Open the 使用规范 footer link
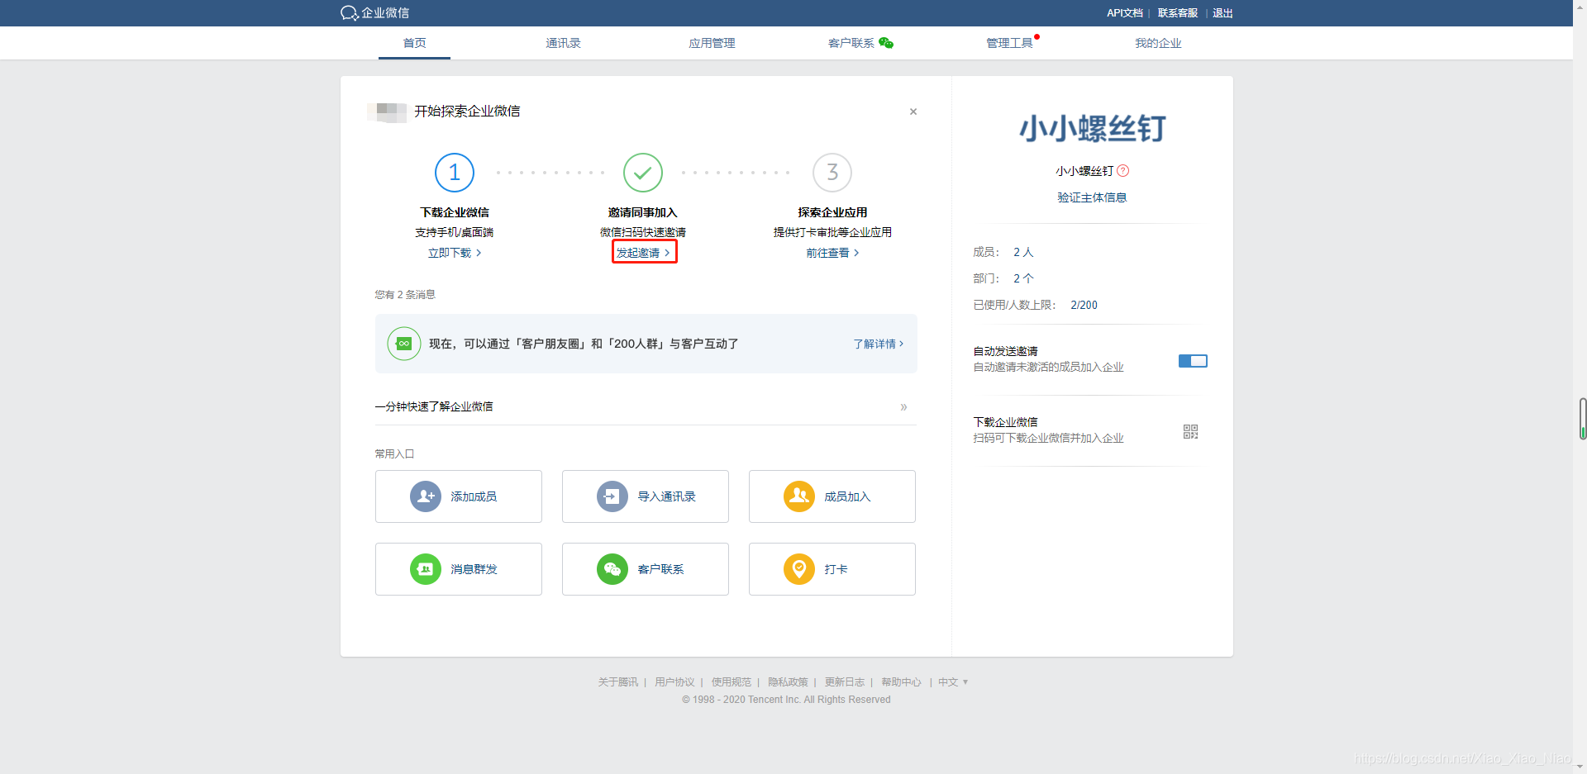Viewport: 1587px width, 774px height. click(731, 682)
